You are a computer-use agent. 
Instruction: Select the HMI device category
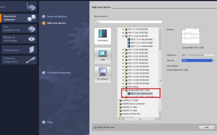pyautogui.click(x=102, y=55)
